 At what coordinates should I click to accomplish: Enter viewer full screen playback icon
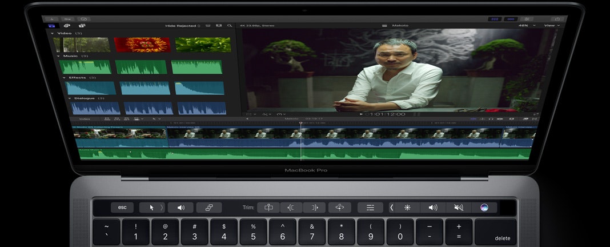point(536,114)
